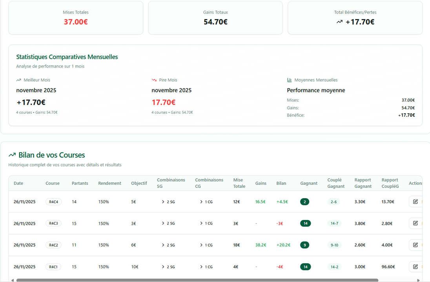
Task: Click the R4C4 course badge
Action: (53, 202)
